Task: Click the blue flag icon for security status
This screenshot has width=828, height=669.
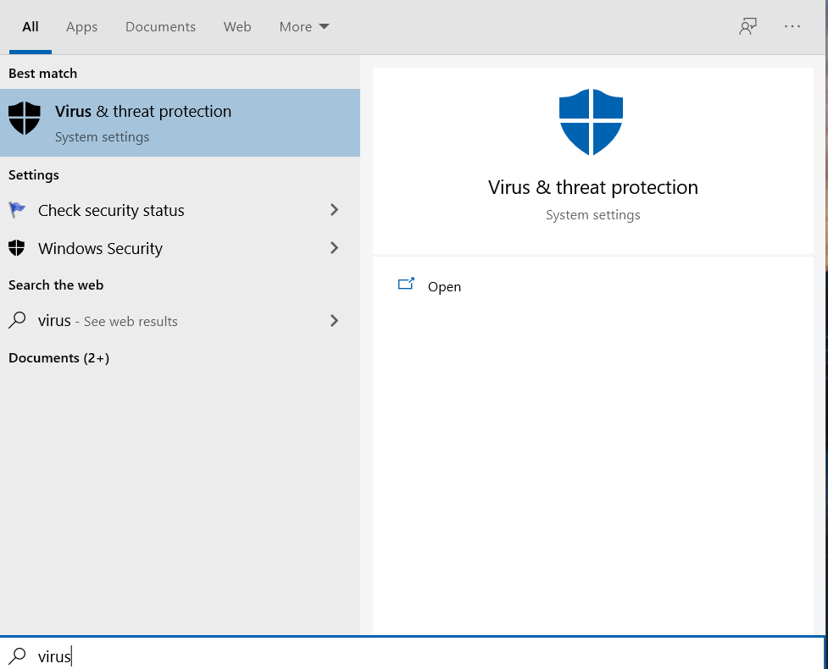Action: point(17,210)
